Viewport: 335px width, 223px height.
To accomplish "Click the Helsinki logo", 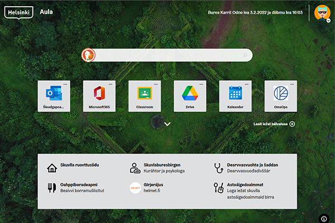I will click(x=19, y=13).
